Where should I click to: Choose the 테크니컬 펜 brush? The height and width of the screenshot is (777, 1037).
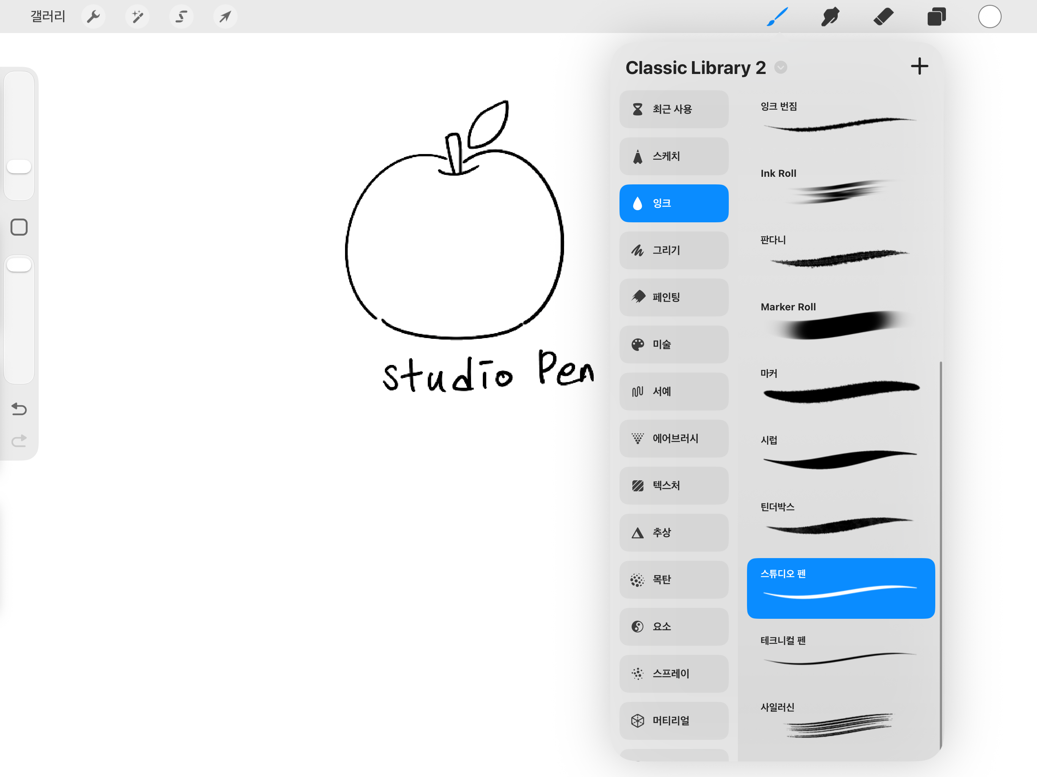tap(840, 654)
